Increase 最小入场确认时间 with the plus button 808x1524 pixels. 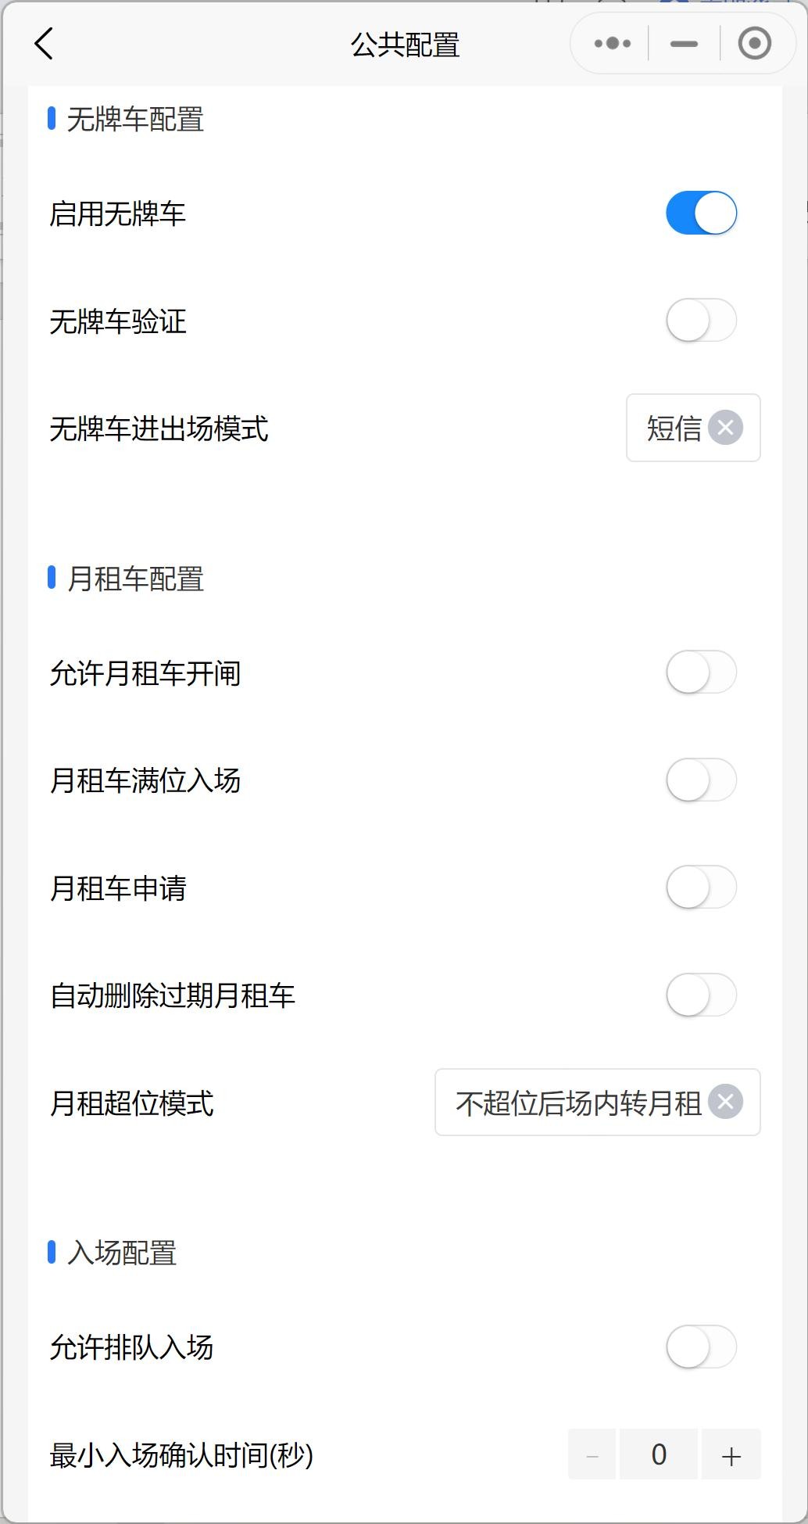coord(731,1454)
